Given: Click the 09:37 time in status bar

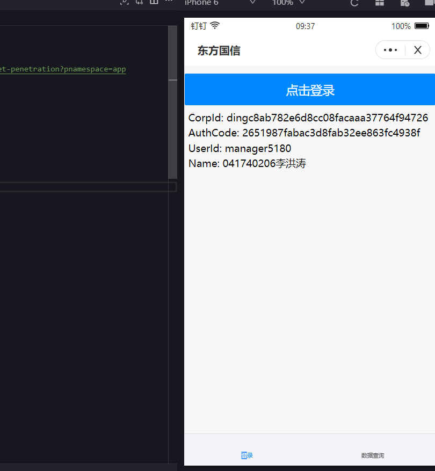Looking at the screenshot, I should click(305, 26).
